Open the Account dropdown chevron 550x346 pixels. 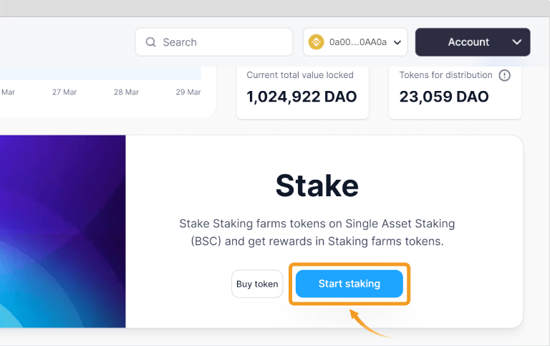[x=516, y=42]
